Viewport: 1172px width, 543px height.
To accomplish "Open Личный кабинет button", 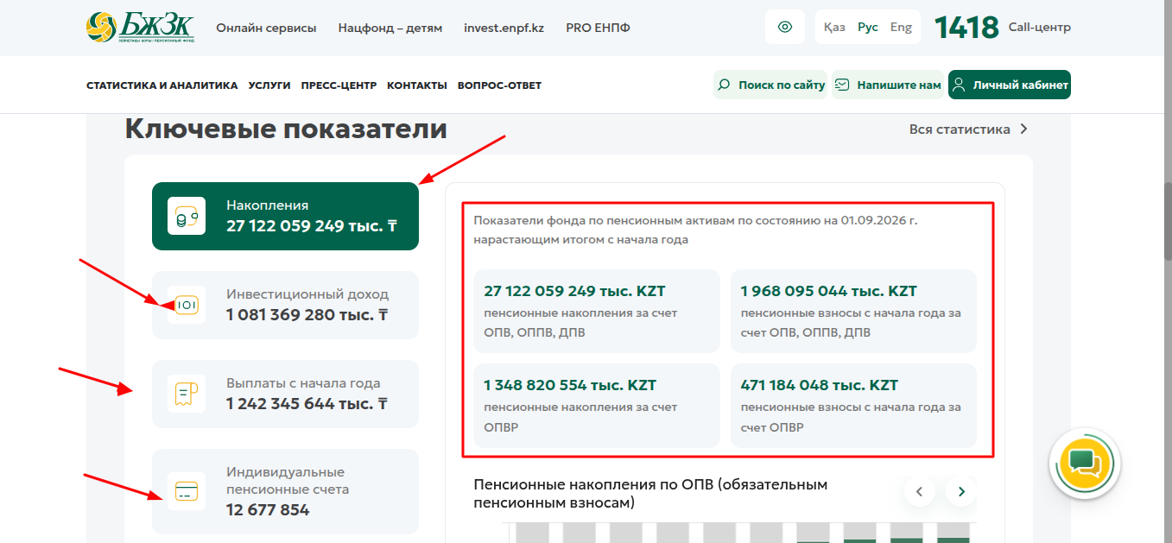I will point(1010,85).
